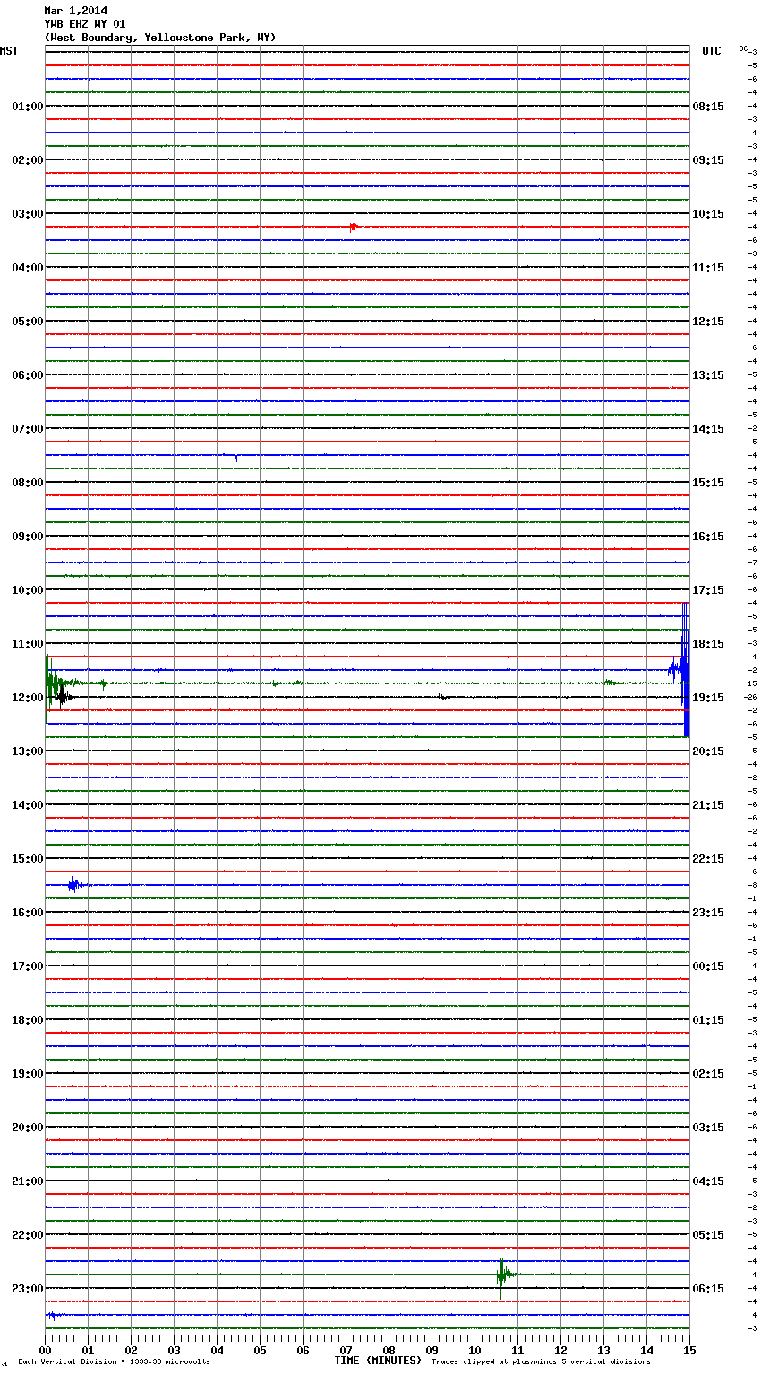
Task: Select the 19:00 MST time label
Action: coord(28,1074)
